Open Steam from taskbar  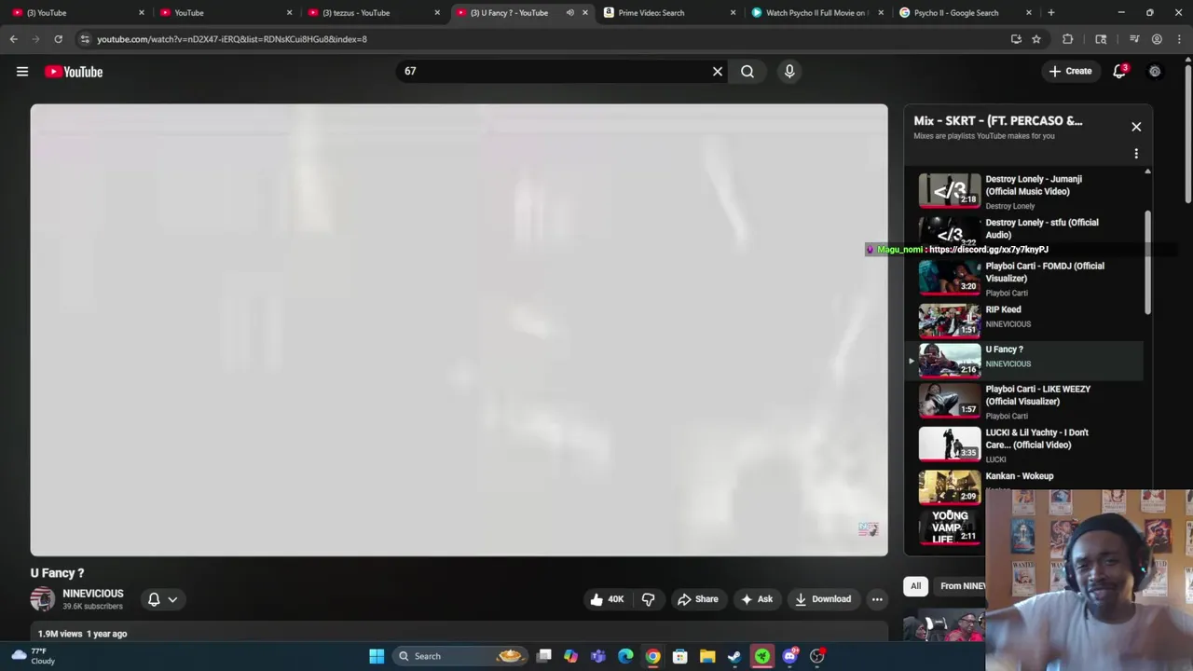click(734, 656)
